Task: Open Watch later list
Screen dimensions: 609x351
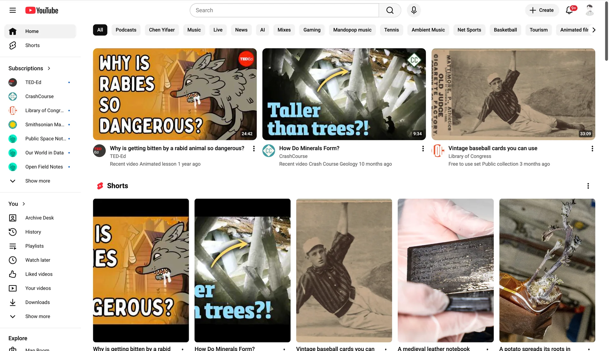Action: [x=40, y=260]
